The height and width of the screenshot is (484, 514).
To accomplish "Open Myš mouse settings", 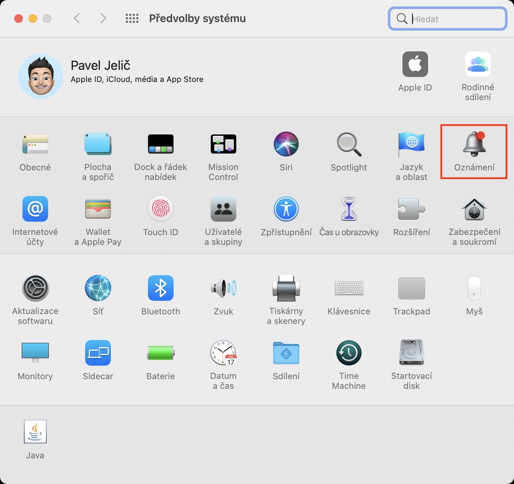I will [x=474, y=288].
